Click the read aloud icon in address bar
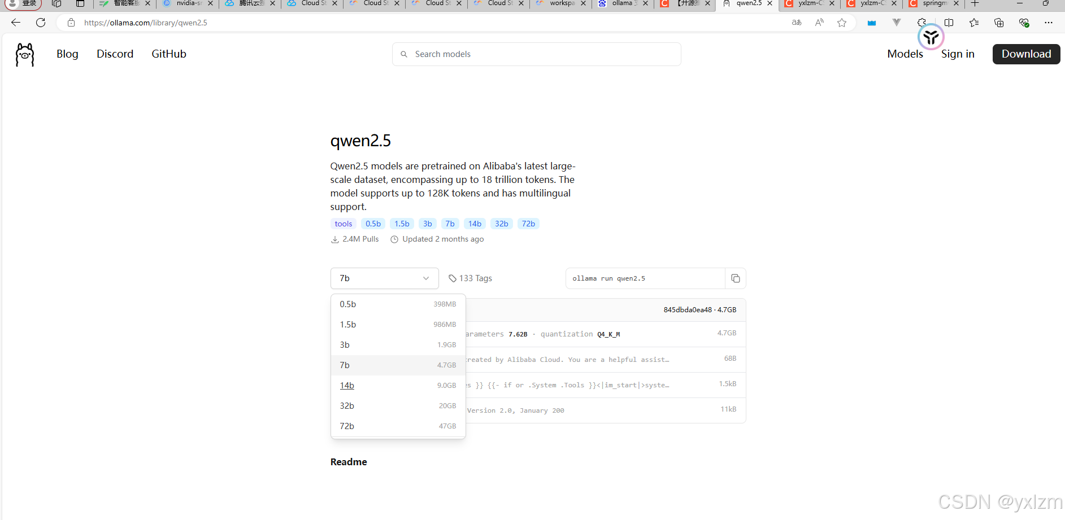The height and width of the screenshot is (520, 1065). (819, 23)
